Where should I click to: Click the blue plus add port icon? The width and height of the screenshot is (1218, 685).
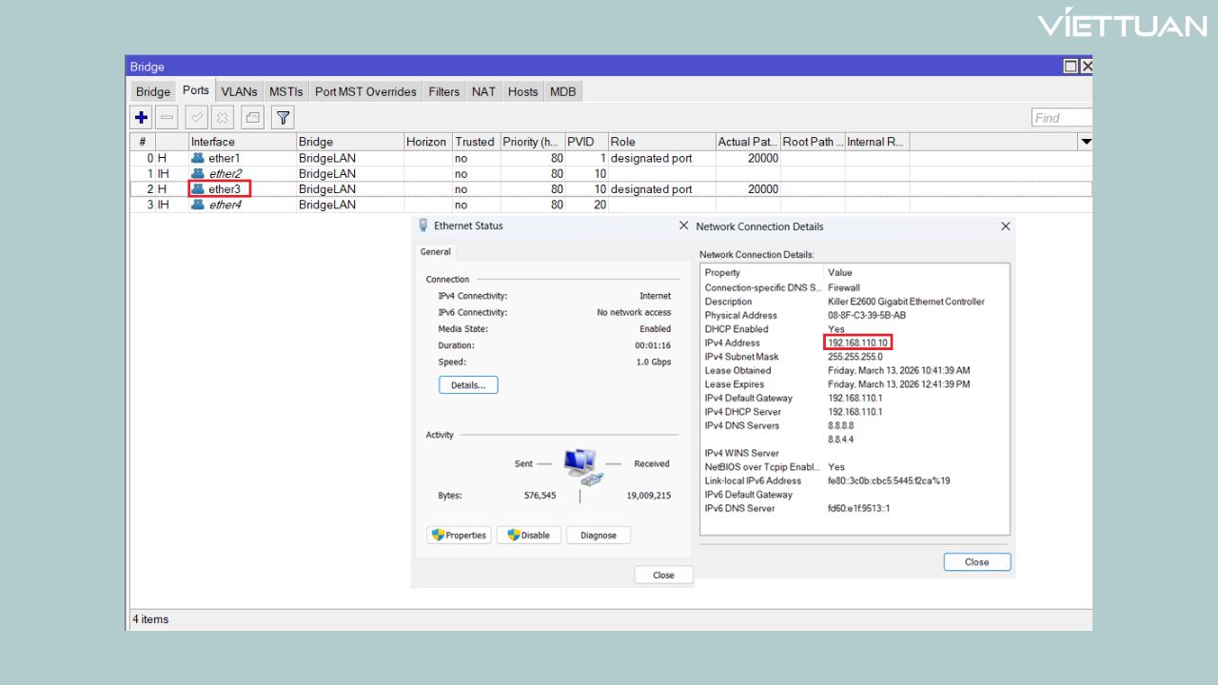(x=142, y=118)
